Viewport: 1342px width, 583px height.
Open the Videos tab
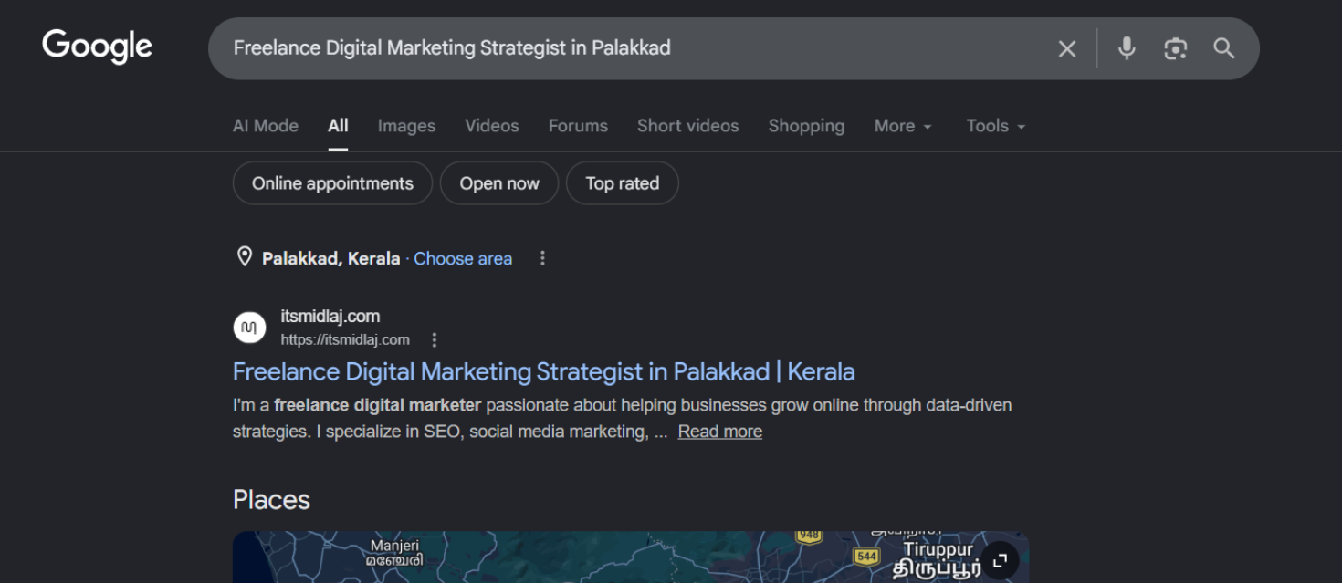click(x=492, y=126)
